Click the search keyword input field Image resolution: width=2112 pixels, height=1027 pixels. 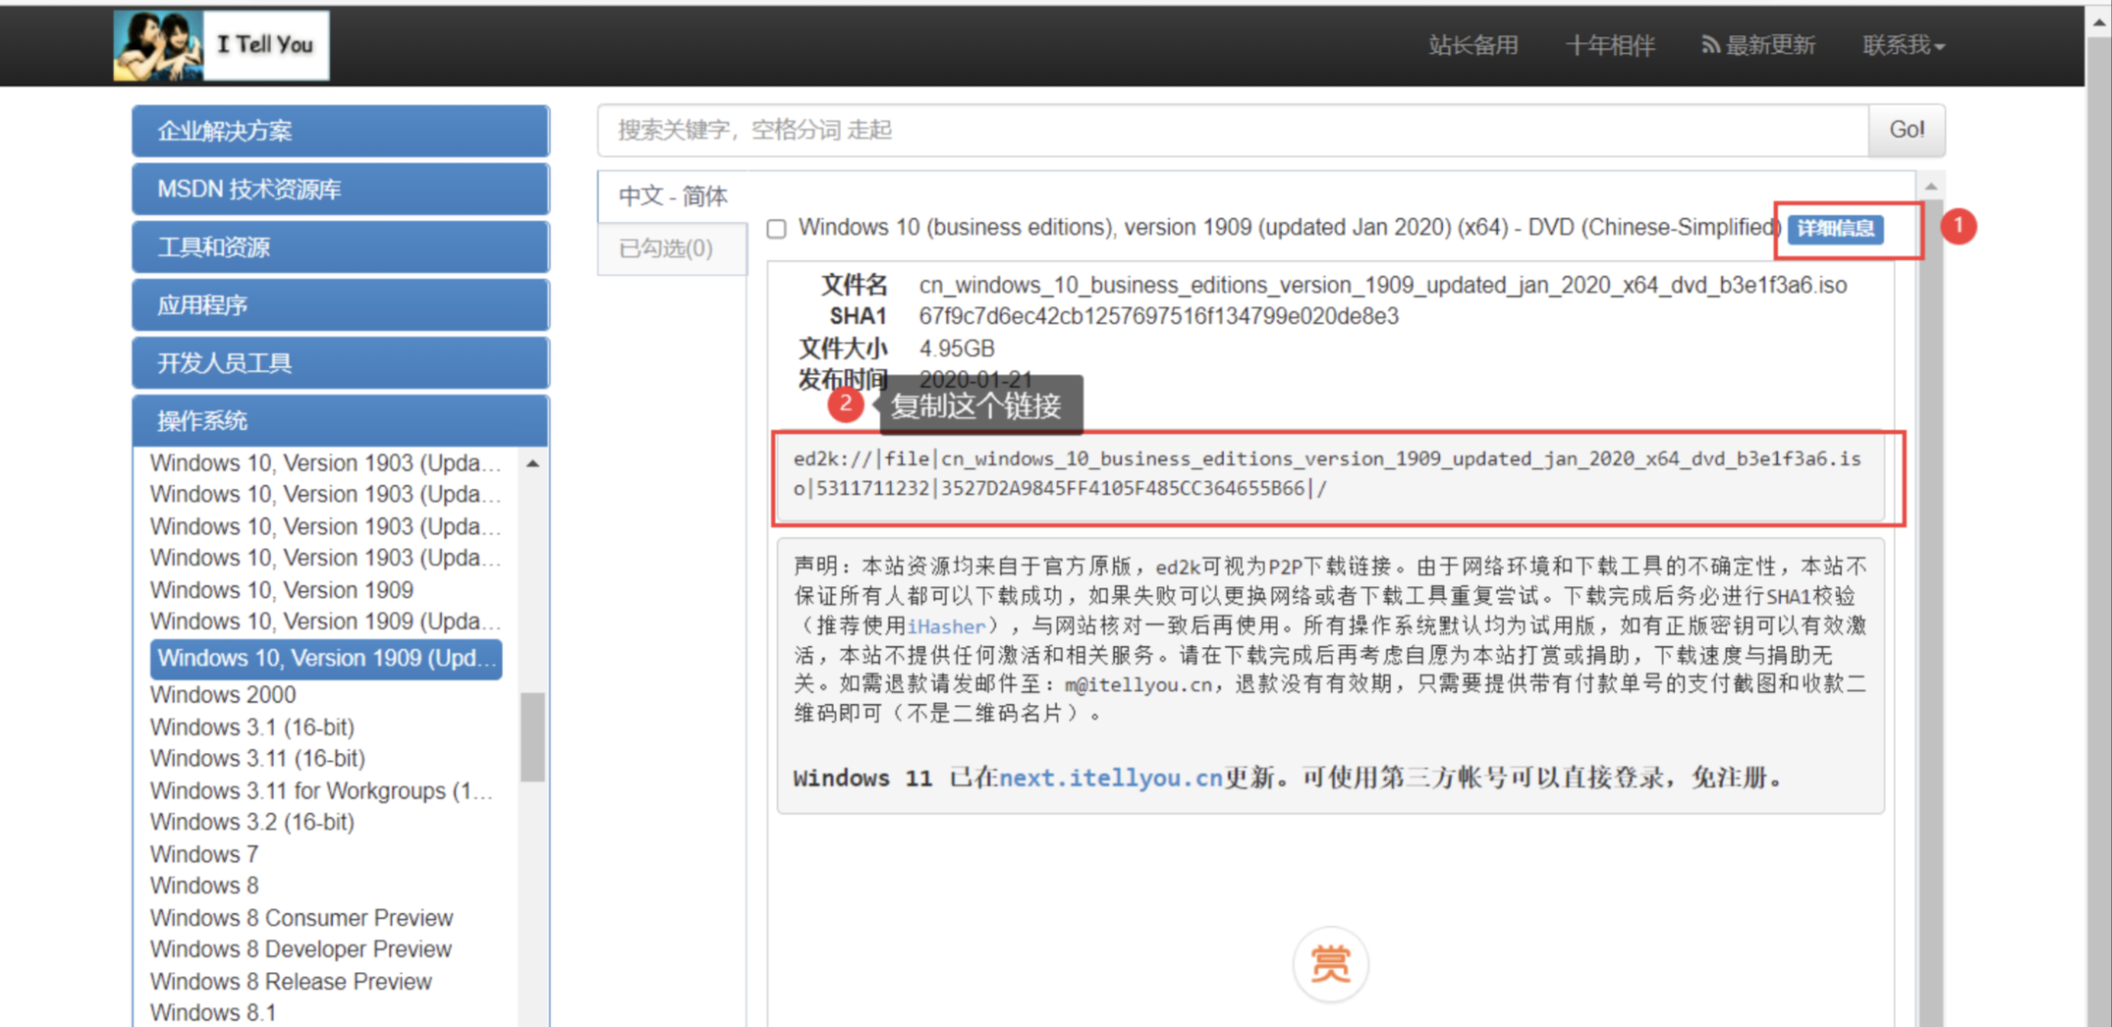click(1233, 130)
